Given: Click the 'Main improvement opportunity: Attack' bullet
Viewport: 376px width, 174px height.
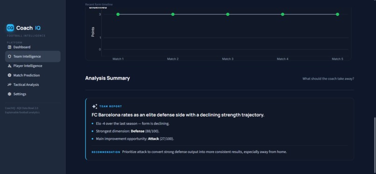Looking at the screenshot, I should [135, 139].
